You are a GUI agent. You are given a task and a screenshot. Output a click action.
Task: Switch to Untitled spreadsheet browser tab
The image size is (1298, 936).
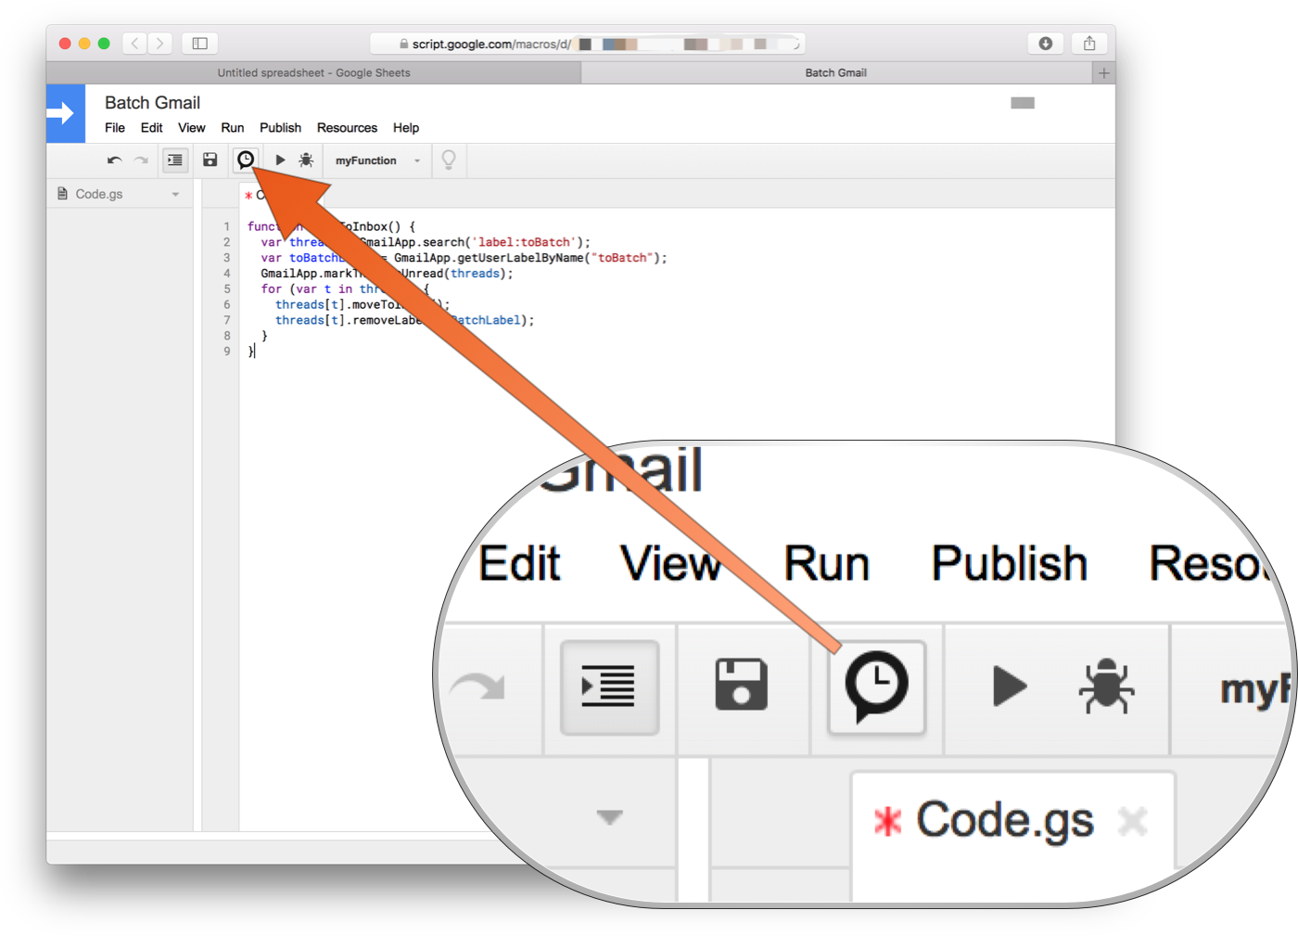[313, 72]
